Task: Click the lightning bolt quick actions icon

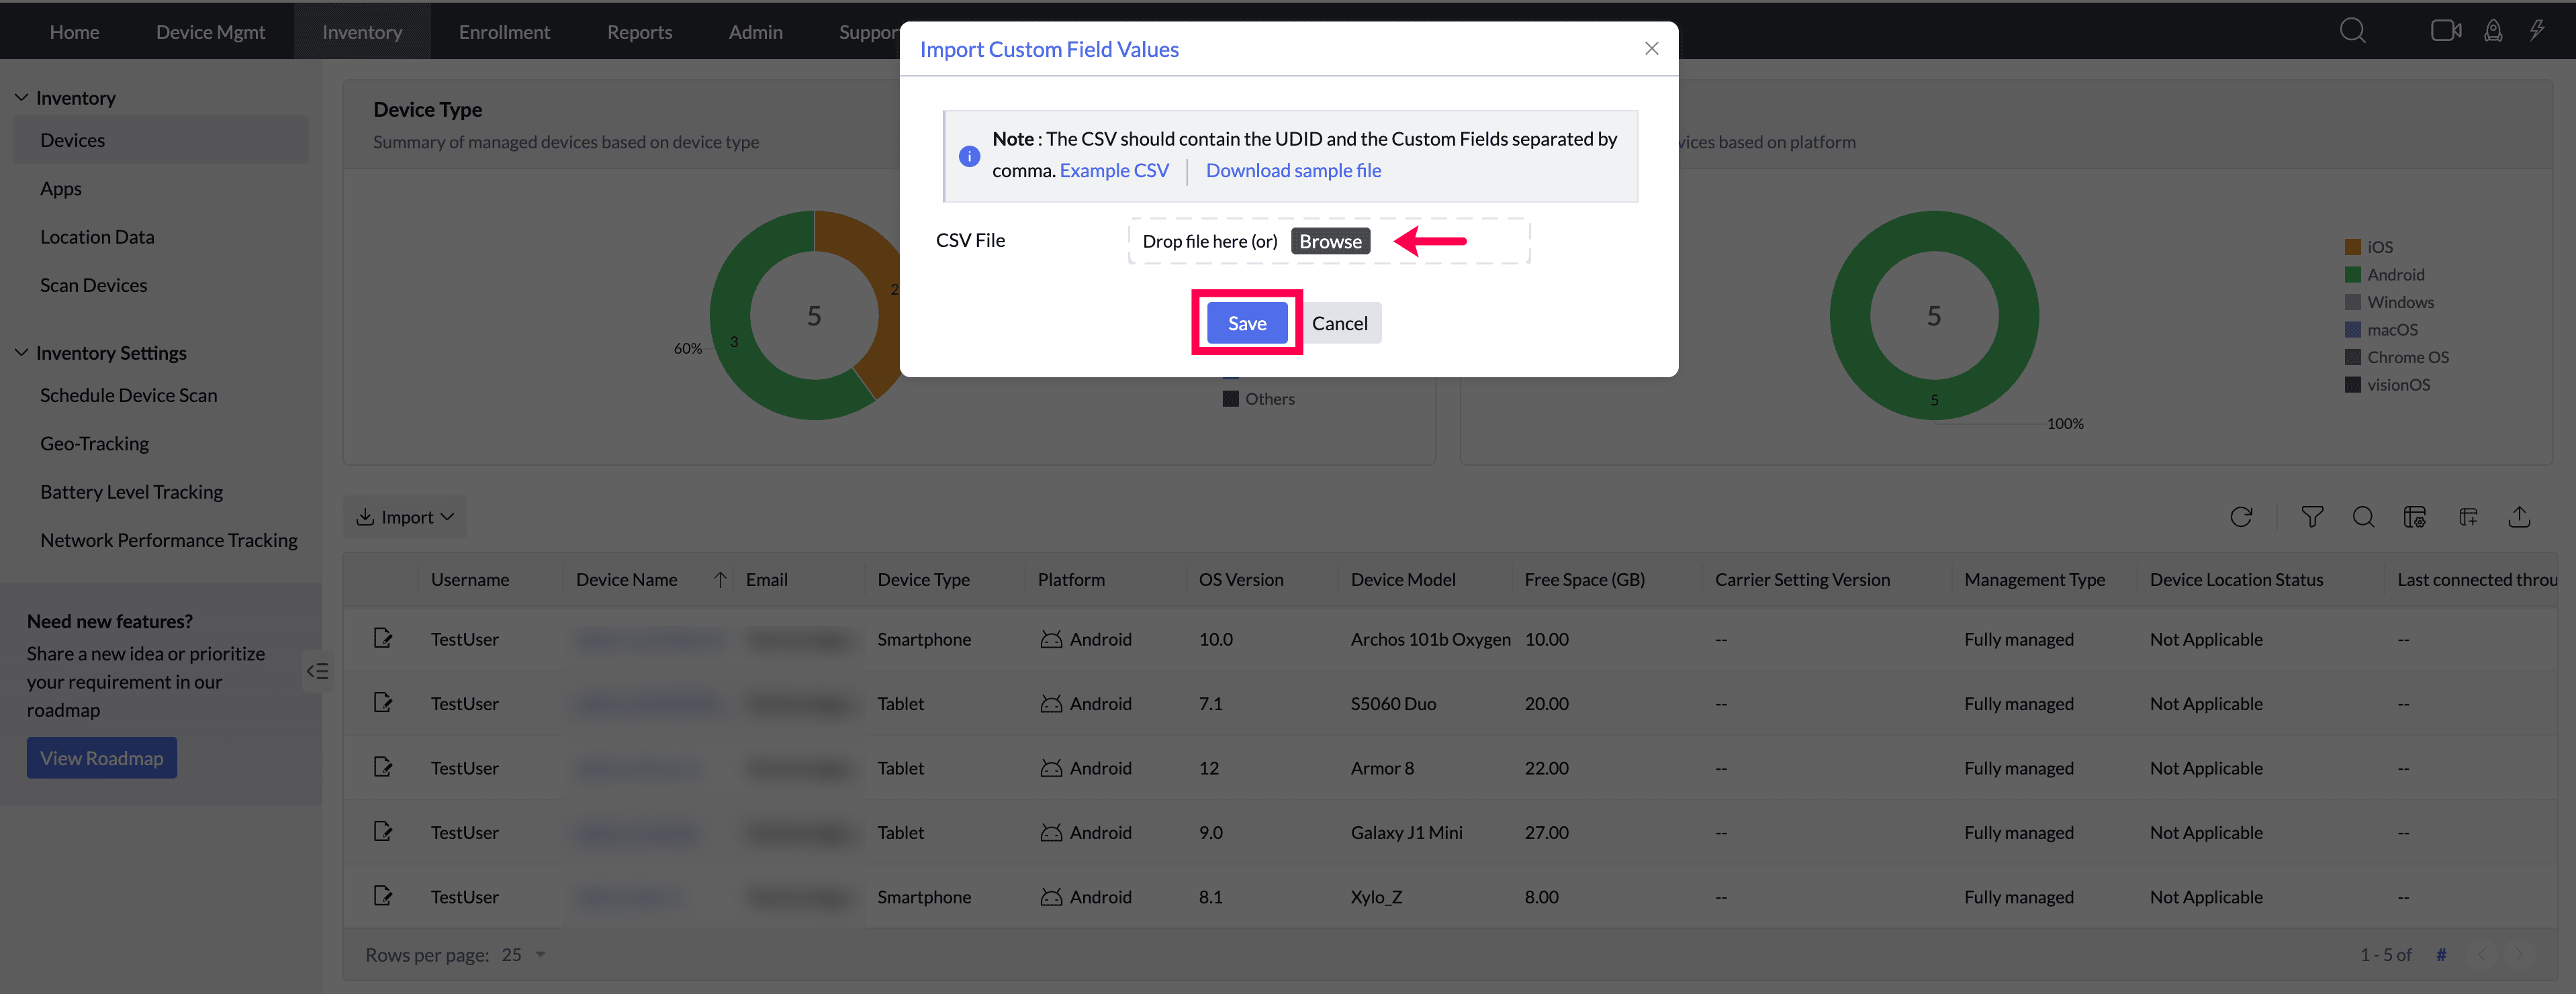Action: point(2537,31)
